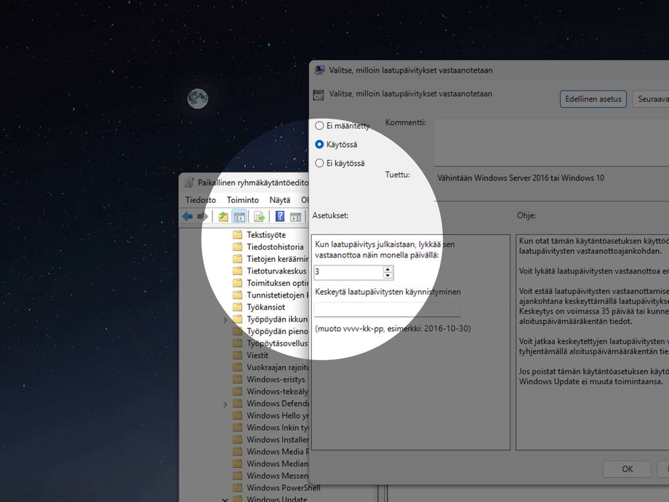The image size is (669, 502).
Task: Increase deferral days with the up spinner arrow
Action: coord(388,268)
